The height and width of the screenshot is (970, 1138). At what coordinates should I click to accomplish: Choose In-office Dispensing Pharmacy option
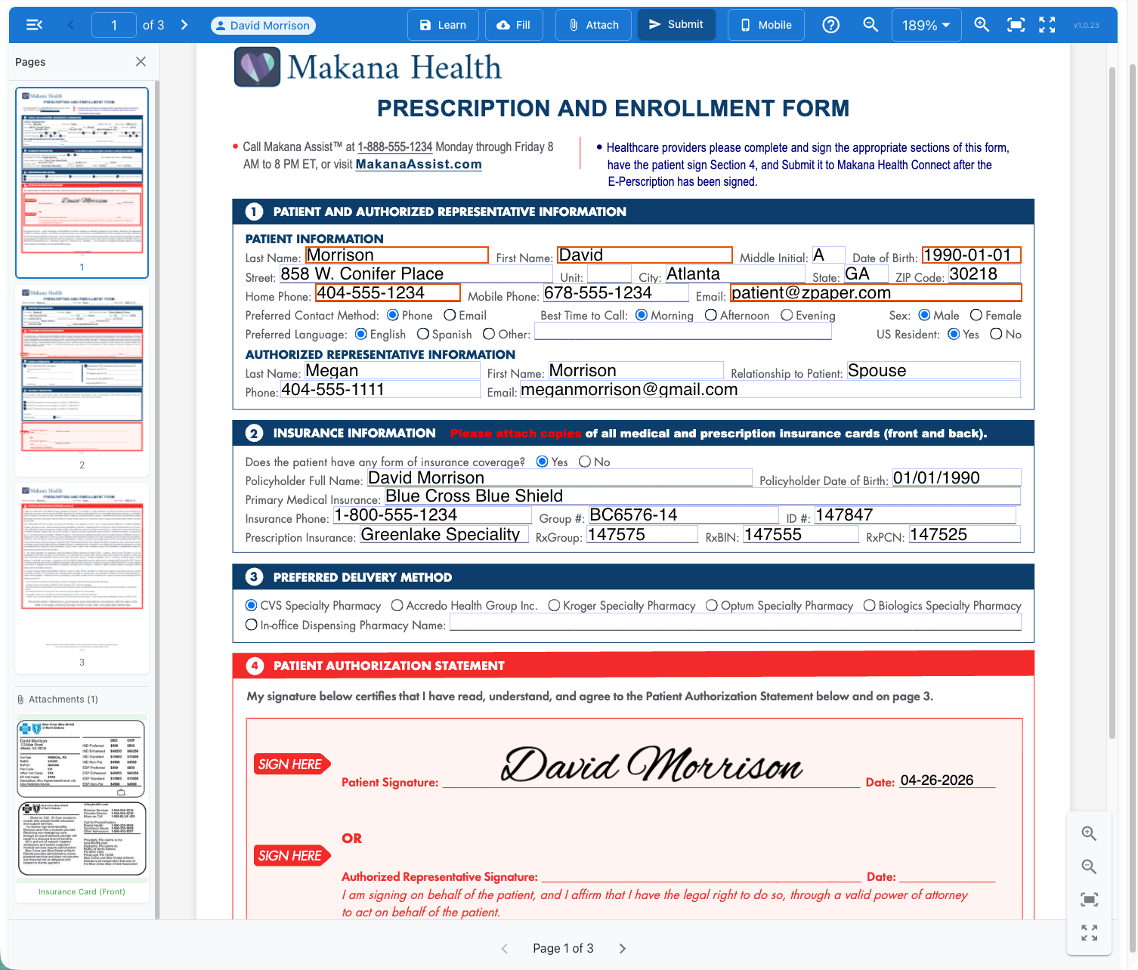252,625
